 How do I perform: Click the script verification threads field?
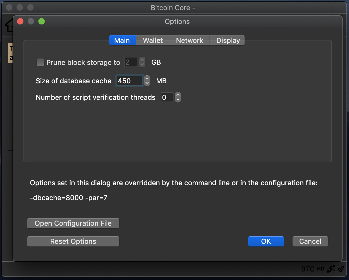pyautogui.click(x=167, y=97)
